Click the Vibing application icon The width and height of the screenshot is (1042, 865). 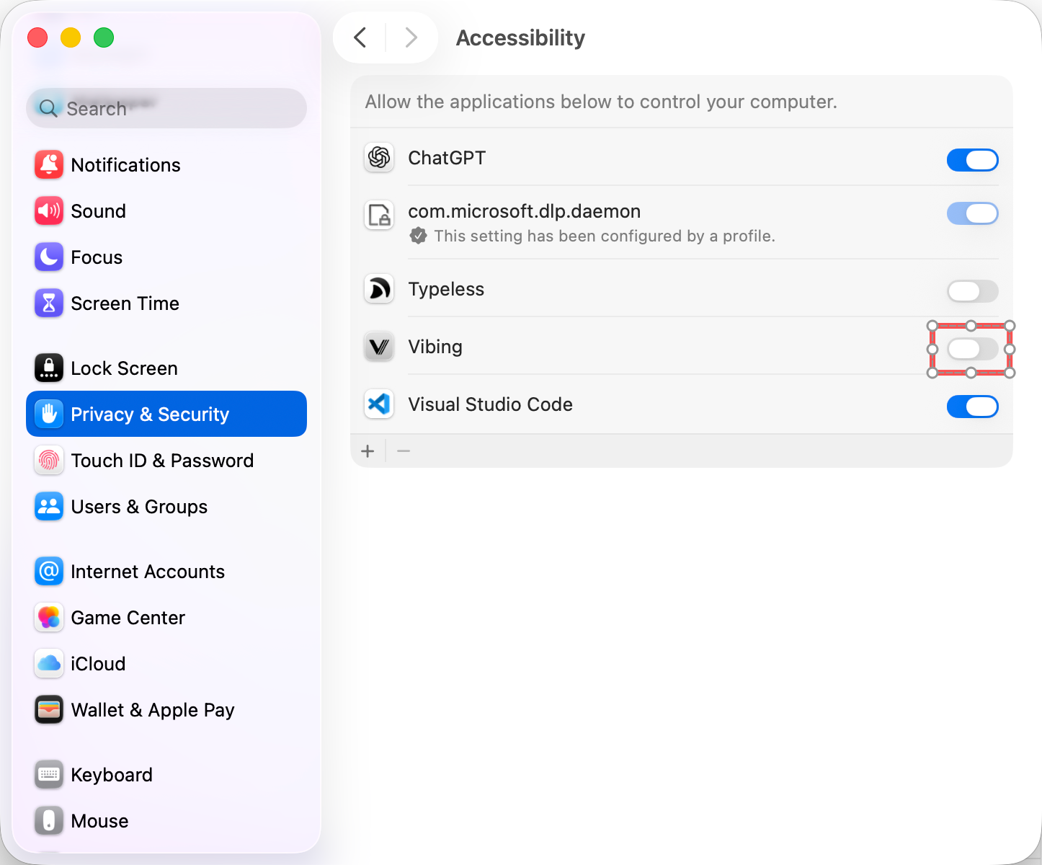pyautogui.click(x=378, y=347)
